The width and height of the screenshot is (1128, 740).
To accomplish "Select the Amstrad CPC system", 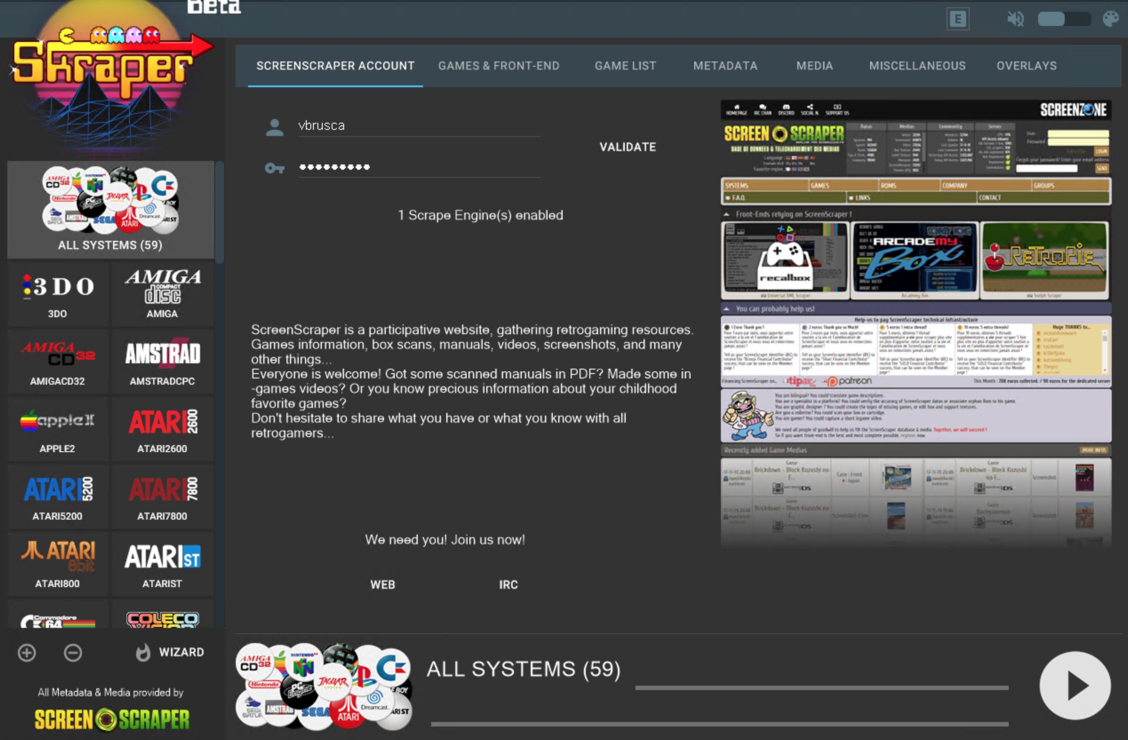I will [163, 362].
